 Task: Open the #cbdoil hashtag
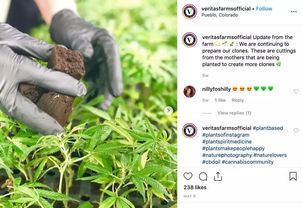[x=211, y=162]
